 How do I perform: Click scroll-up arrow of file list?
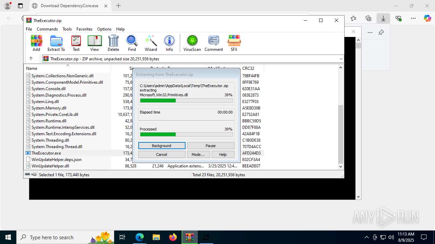tap(341, 67)
